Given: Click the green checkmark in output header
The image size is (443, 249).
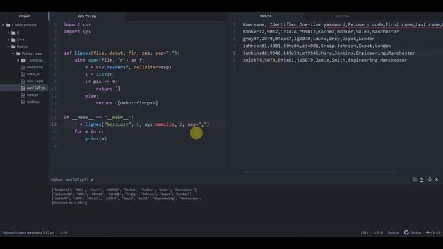Looking at the screenshot, I should click(x=92, y=179).
